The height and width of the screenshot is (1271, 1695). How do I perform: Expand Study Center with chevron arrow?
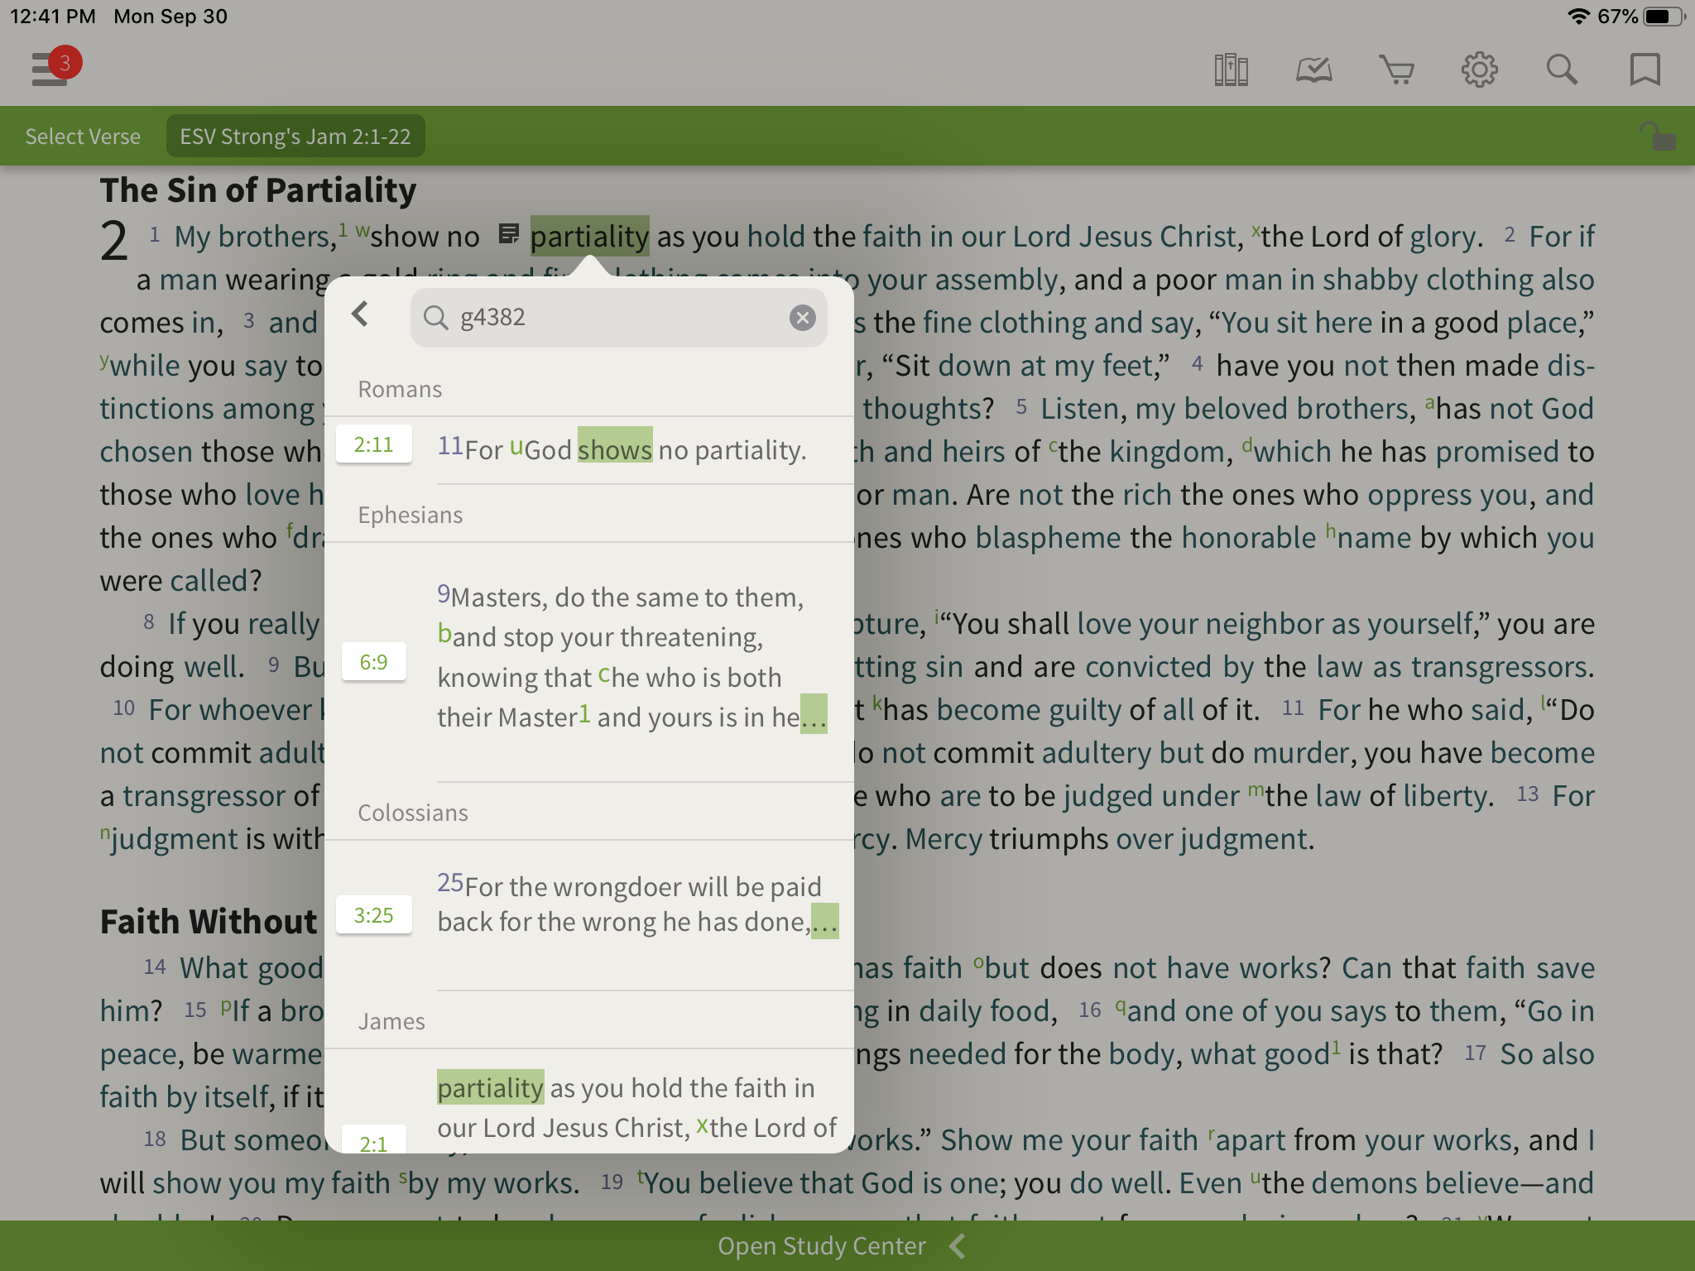958,1246
